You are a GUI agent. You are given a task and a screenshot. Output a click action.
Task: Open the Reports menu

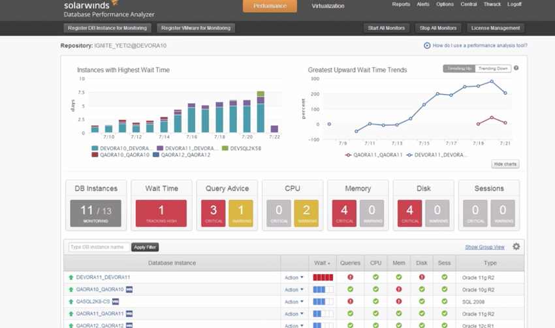click(401, 5)
